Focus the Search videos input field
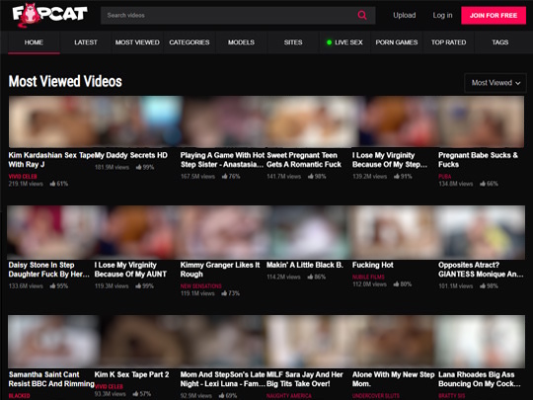533x400 pixels. [x=228, y=15]
